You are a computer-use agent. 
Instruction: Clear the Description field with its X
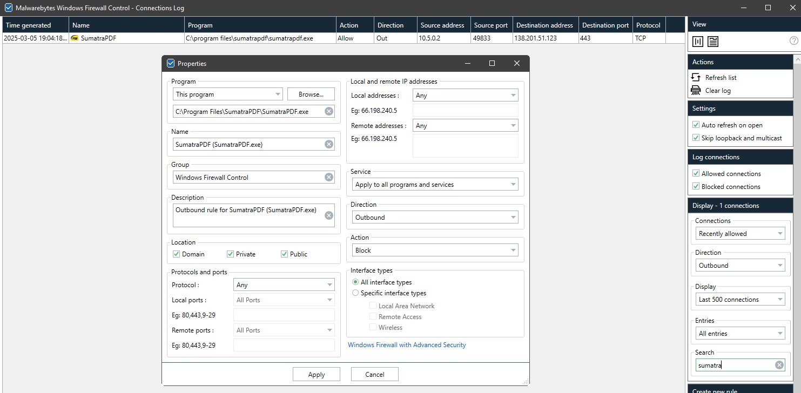(x=329, y=215)
